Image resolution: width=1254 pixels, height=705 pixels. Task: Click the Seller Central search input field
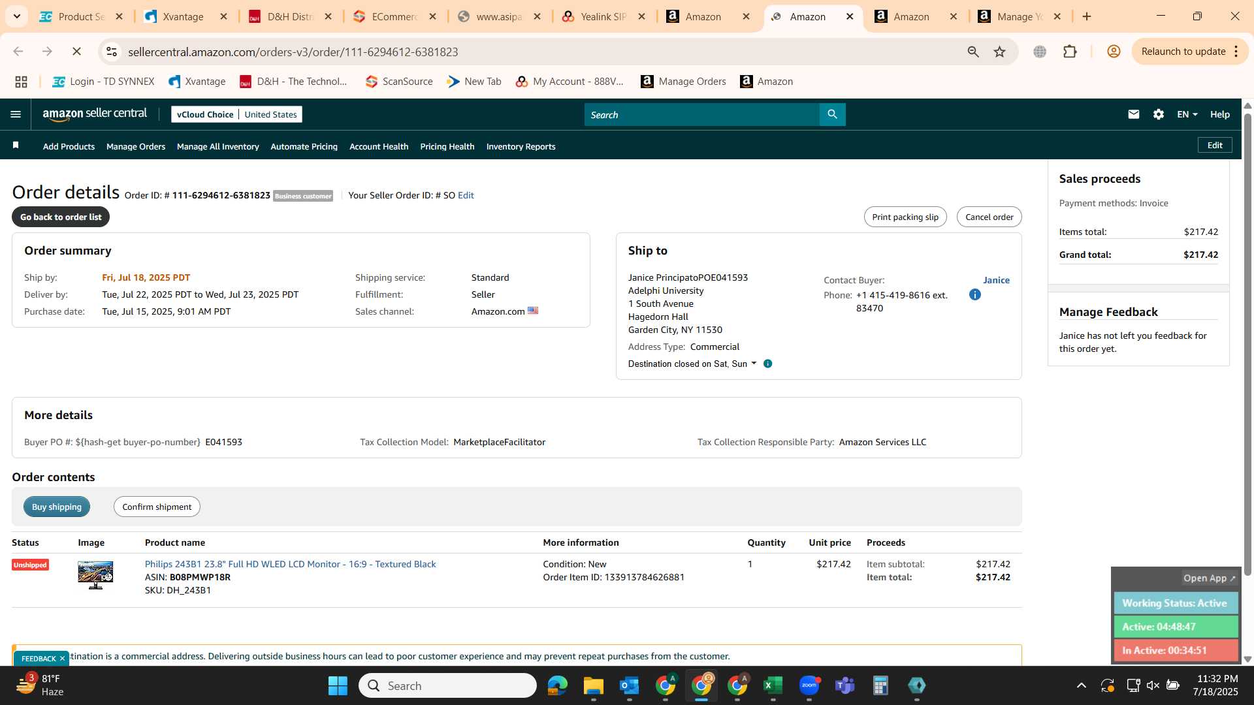(x=702, y=114)
